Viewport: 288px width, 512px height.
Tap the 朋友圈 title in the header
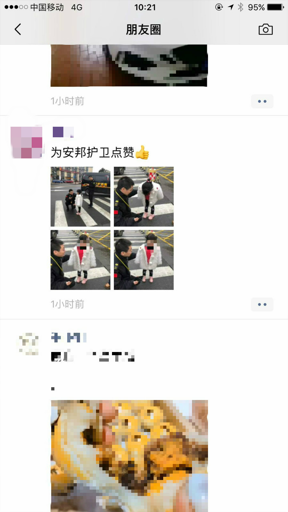[143, 29]
